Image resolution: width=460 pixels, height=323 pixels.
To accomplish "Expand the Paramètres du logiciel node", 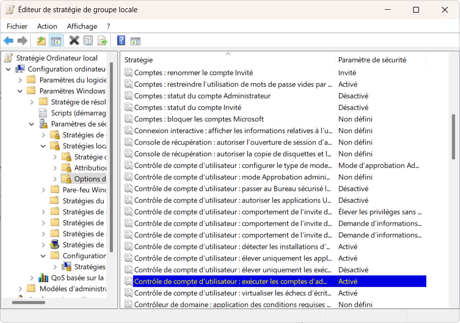I will click(x=20, y=80).
